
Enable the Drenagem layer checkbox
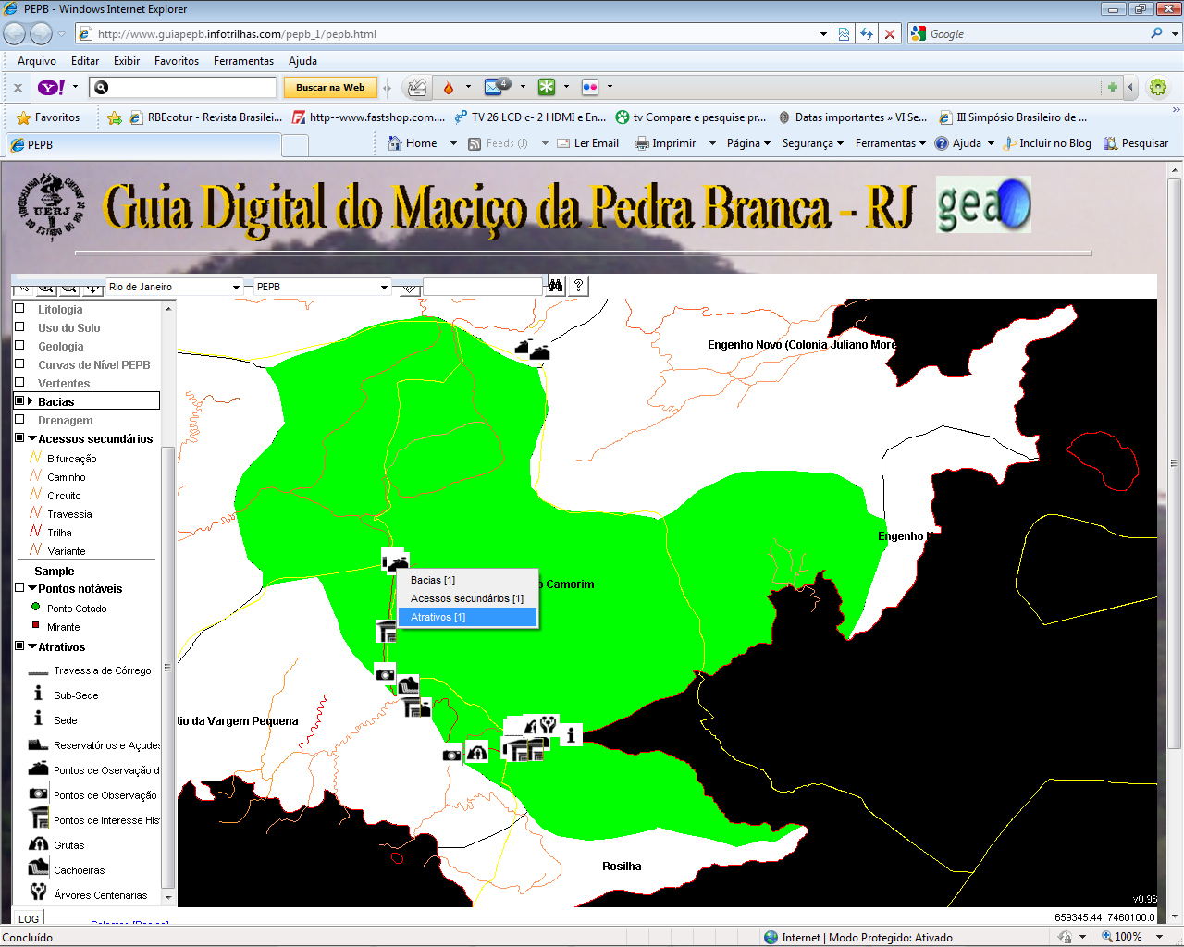[19, 420]
